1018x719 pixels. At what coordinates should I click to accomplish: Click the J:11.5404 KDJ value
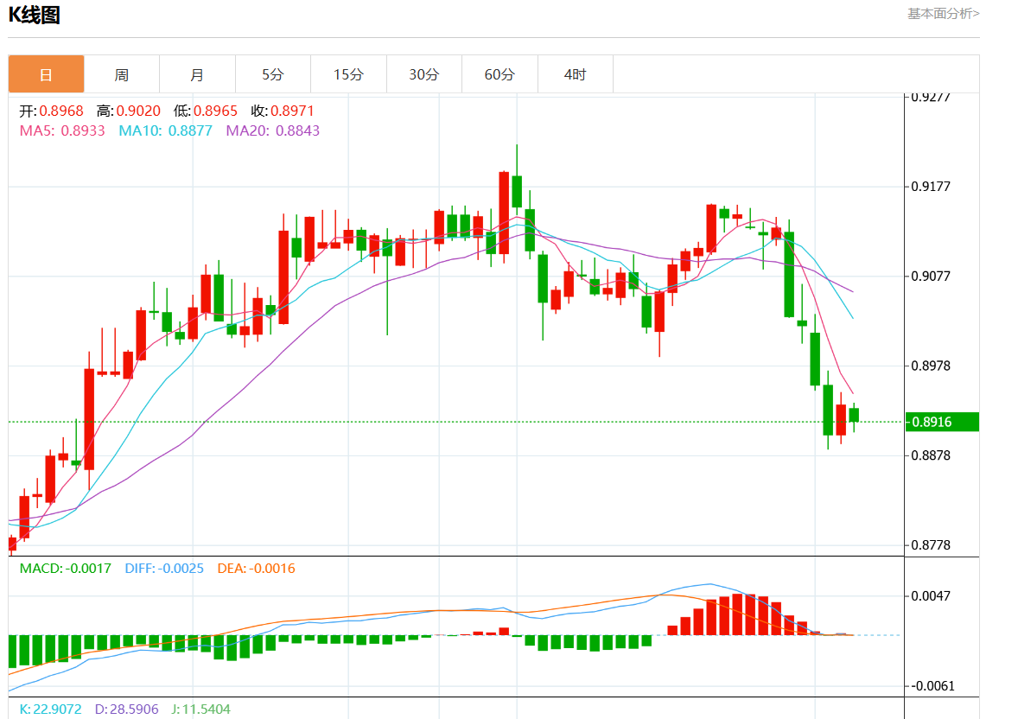coord(201,709)
